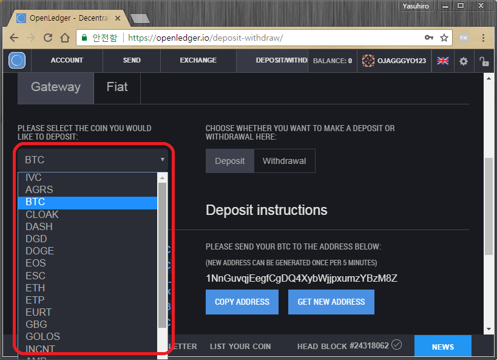Screen dimensions: 497x360
Task: Open the LIST YOUR COIN link
Action: click(x=240, y=347)
